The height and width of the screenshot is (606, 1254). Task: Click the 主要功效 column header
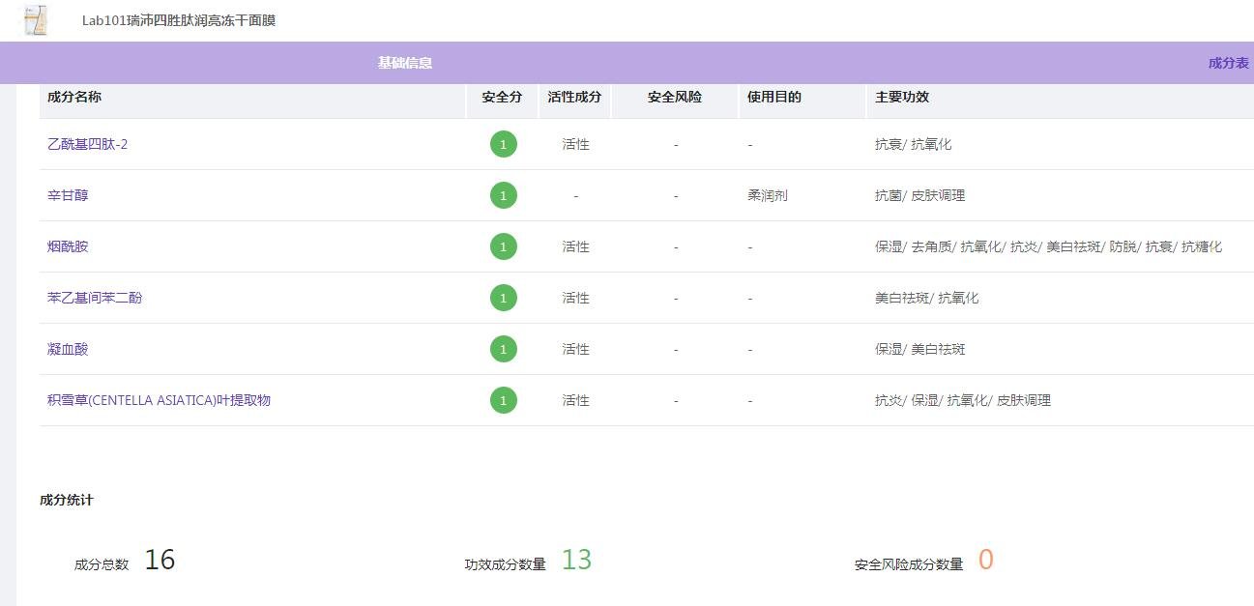tap(902, 97)
